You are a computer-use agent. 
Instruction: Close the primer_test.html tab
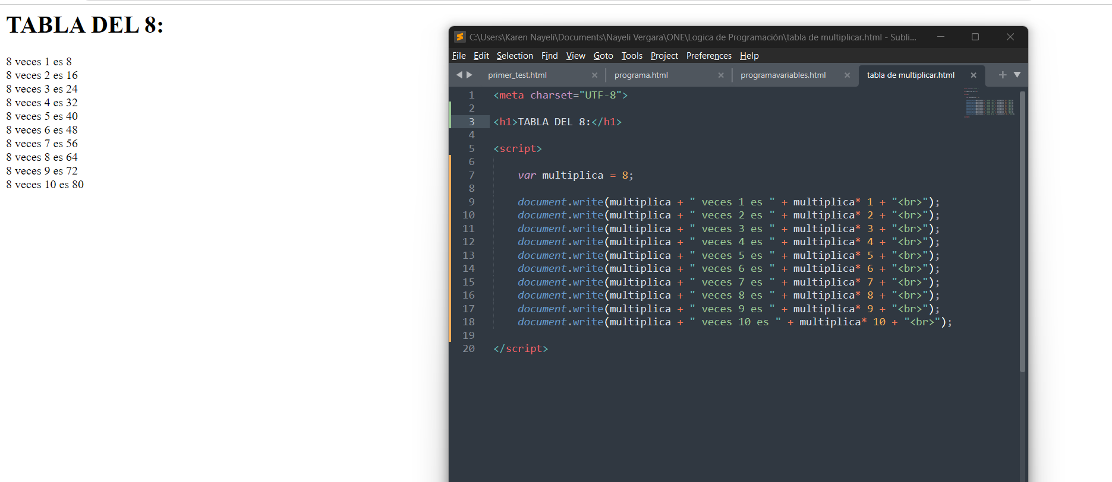tap(594, 75)
